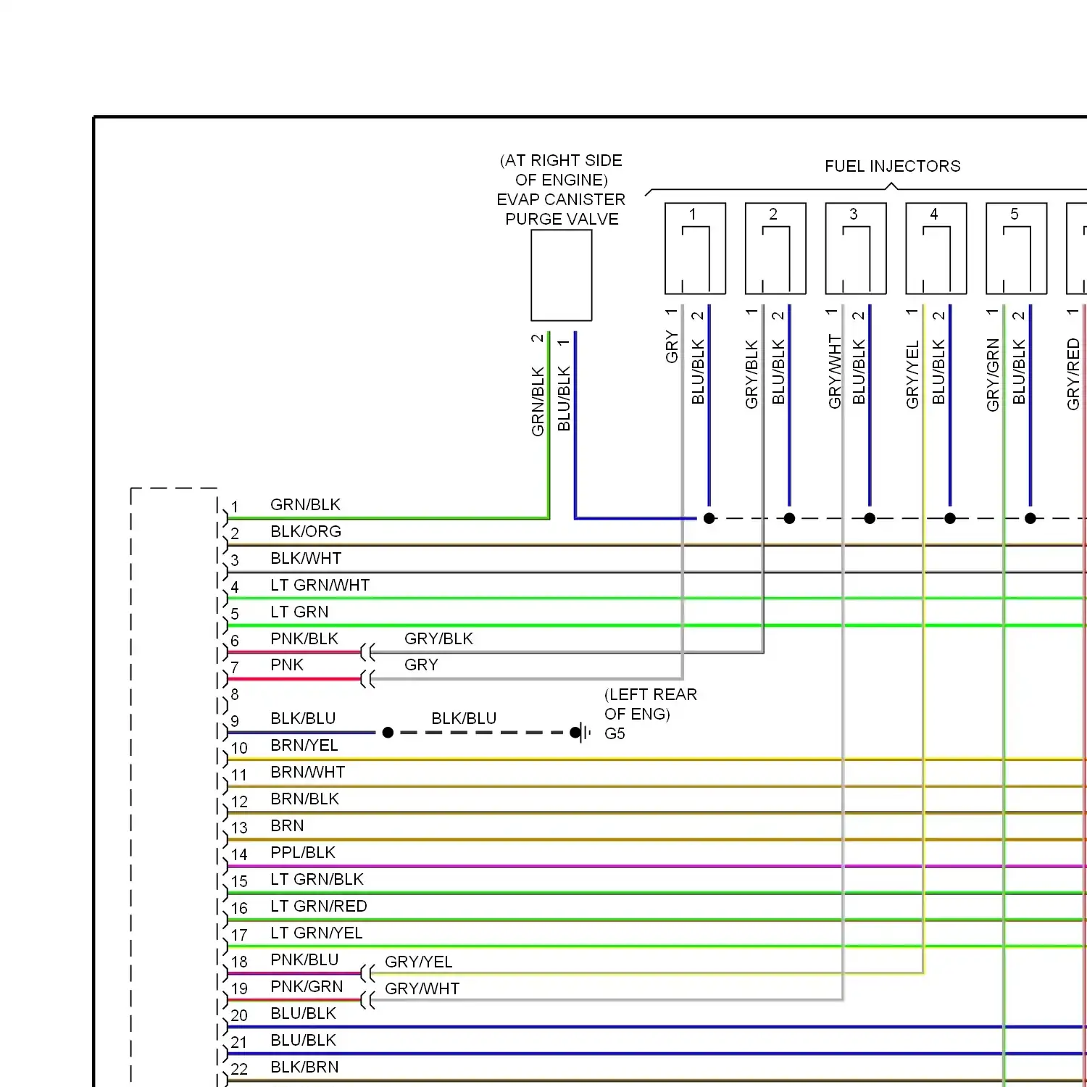This screenshot has height=1087, width=1087.
Task: Click the PNK/BLU label at pin 18
Action: [x=304, y=959]
